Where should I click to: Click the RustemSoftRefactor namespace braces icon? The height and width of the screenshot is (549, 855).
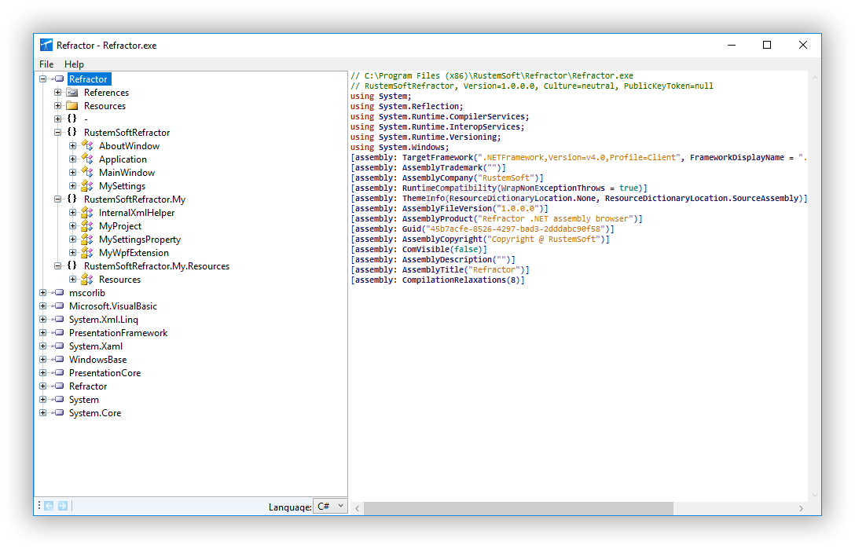coord(72,133)
